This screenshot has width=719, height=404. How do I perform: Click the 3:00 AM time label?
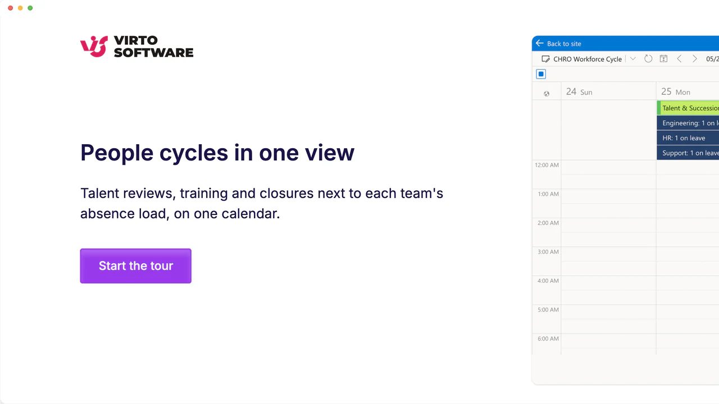tap(548, 252)
